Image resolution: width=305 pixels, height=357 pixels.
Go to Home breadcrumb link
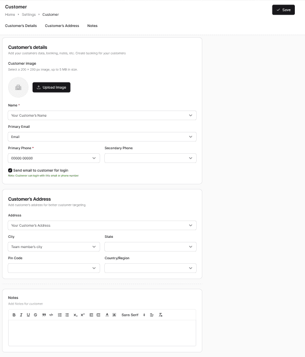[x=10, y=15]
